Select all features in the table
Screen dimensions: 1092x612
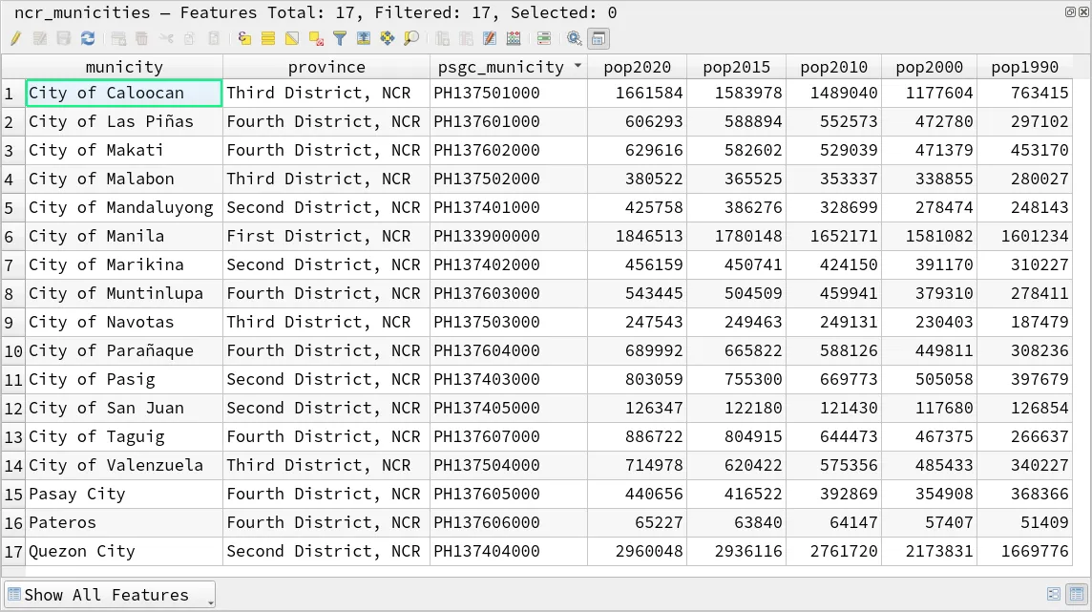coord(268,38)
